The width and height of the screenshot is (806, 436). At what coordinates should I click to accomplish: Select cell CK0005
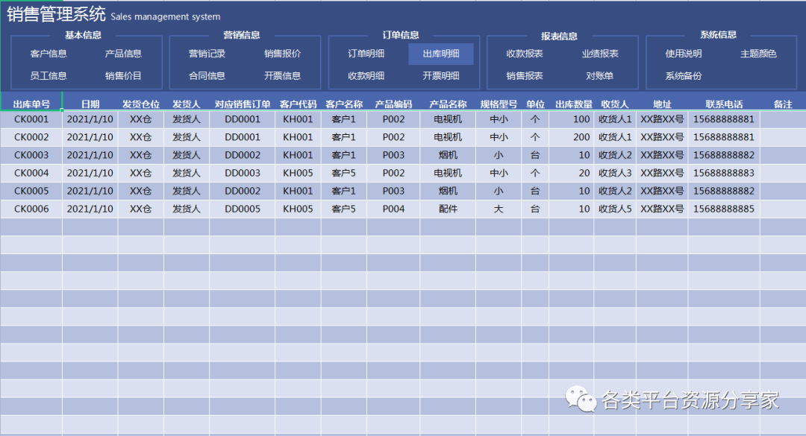coord(31,191)
